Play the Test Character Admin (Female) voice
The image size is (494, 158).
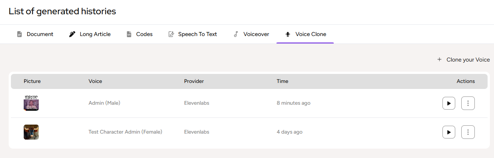(x=449, y=132)
